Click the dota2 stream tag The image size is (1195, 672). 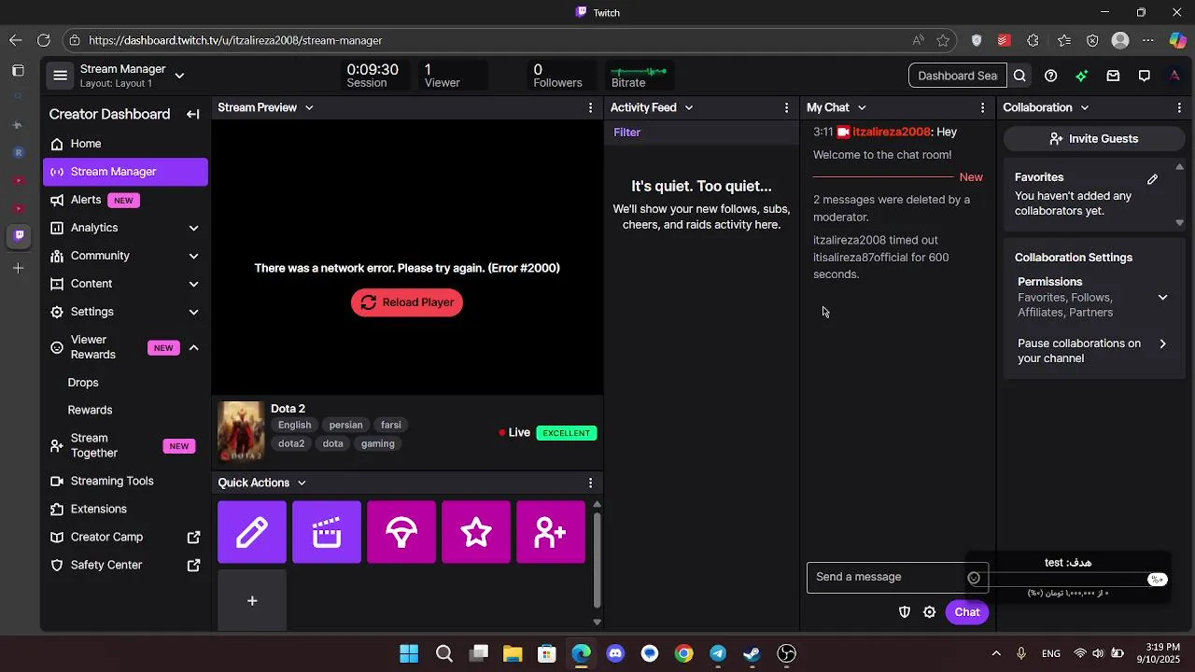point(291,443)
